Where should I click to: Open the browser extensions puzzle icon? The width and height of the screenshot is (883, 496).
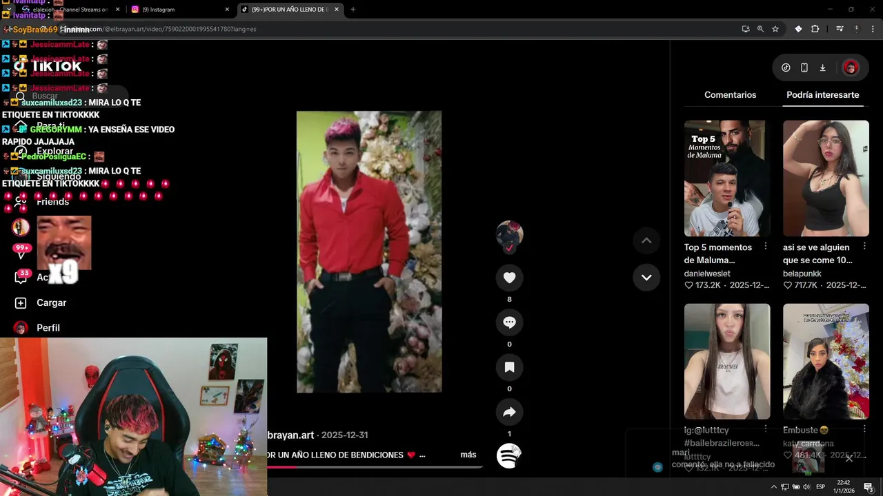point(815,29)
